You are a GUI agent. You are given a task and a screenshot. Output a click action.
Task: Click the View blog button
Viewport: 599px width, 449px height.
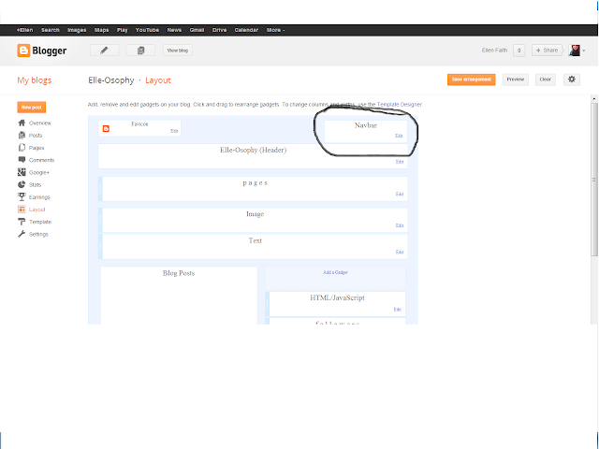coord(178,51)
